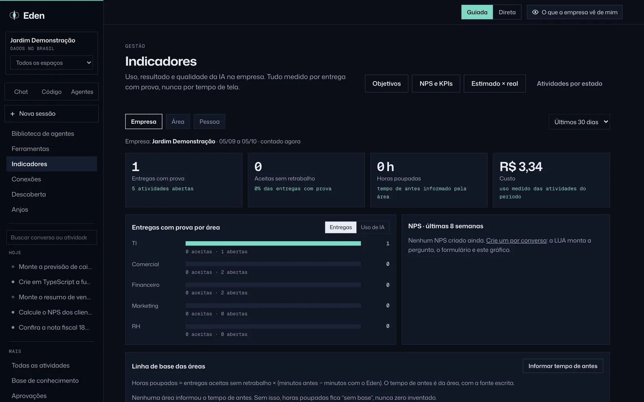Toggle chart to Entregas view
Screen dimensions: 644x402
341,227
